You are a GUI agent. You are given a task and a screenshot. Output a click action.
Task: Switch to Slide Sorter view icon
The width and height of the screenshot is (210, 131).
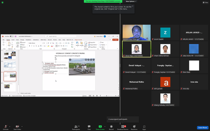(x=94, y=96)
